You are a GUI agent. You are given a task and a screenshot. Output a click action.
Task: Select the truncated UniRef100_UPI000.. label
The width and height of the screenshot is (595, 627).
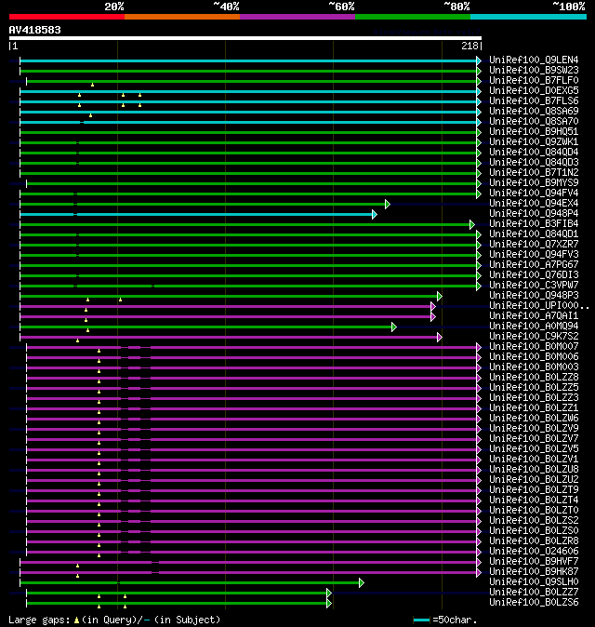tap(539, 305)
